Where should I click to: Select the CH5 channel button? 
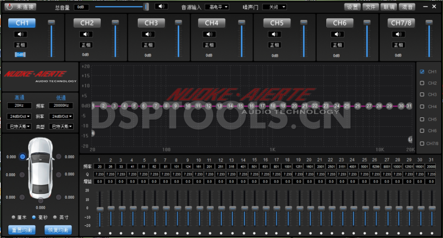pos(277,23)
